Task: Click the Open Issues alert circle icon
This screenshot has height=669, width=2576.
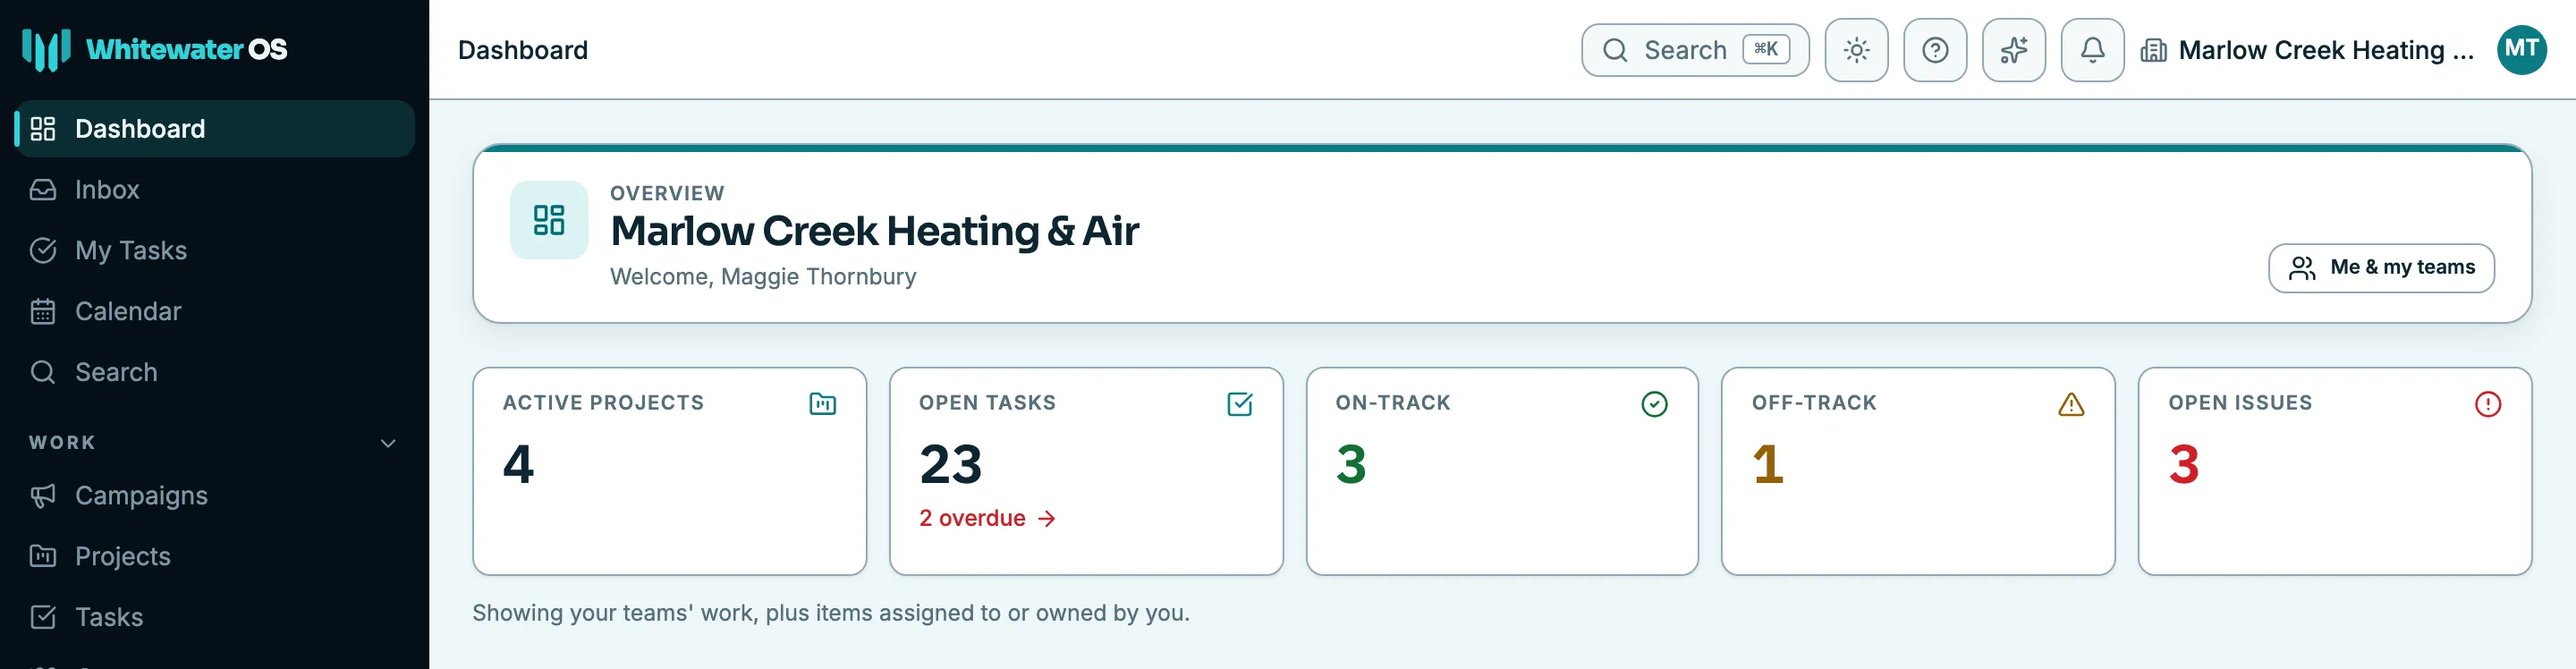Action: point(2488,404)
